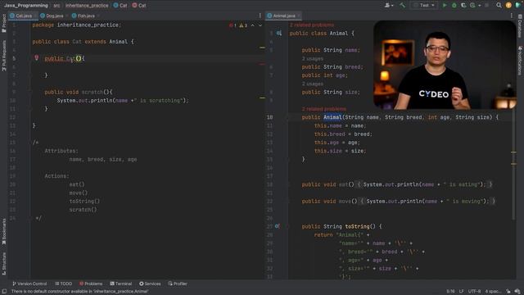Image resolution: width=524 pixels, height=295 pixels.
Task: Jump to next highlighted error arrow
Action: pyautogui.click(x=260, y=25)
